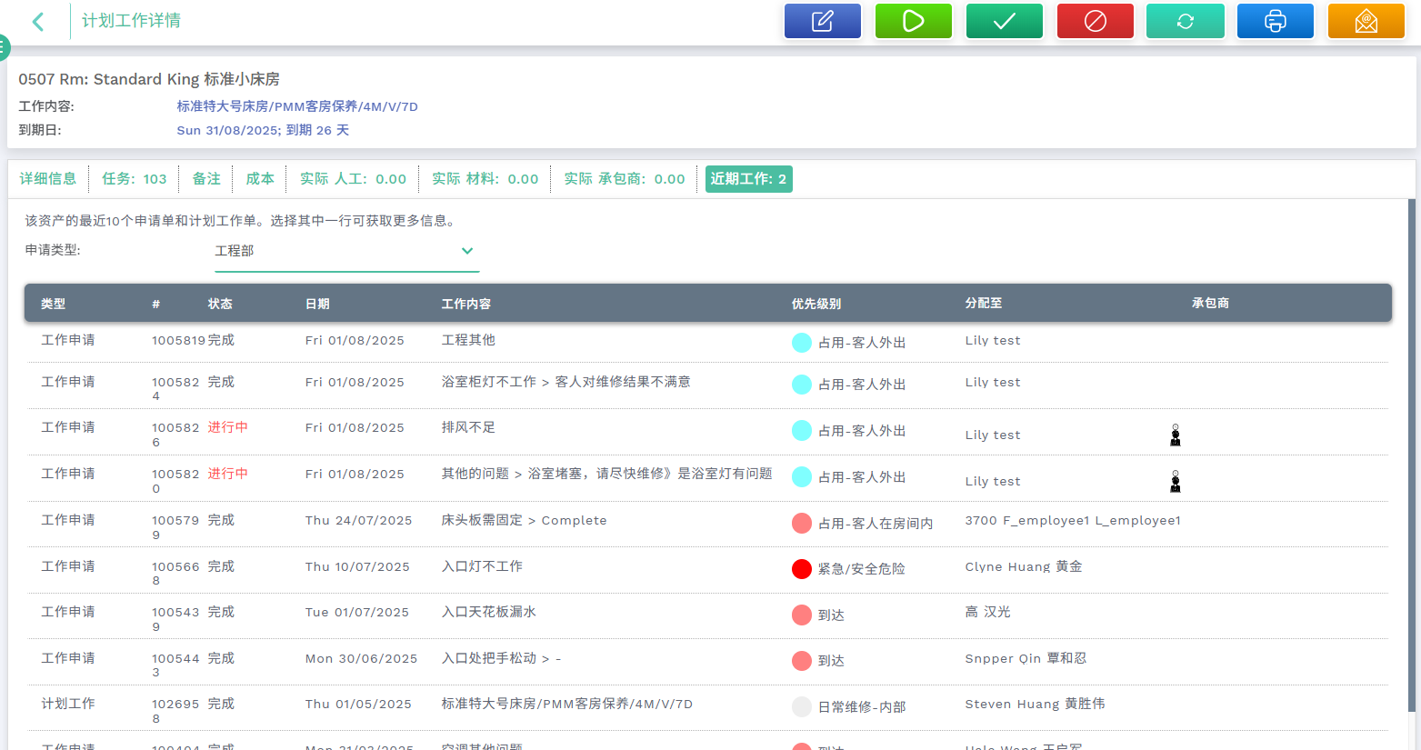Click the 分配至 column header
1421x750 pixels.
[x=984, y=304]
